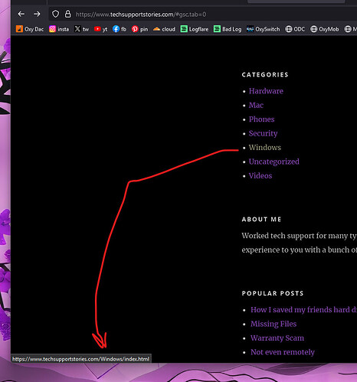This screenshot has width=357, height=382.
Task: Open the yt YouTube bookmark
Action: [x=100, y=29]
